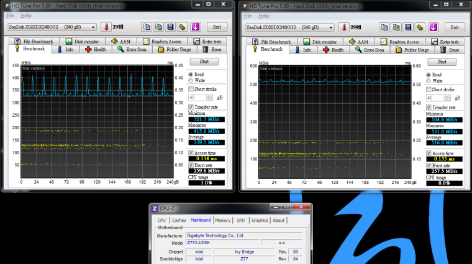Image resolution: width=472 pixels, height=264 pixels.
Task: Click the purple down-arrow icon in left window
Action: click(196, 27)
